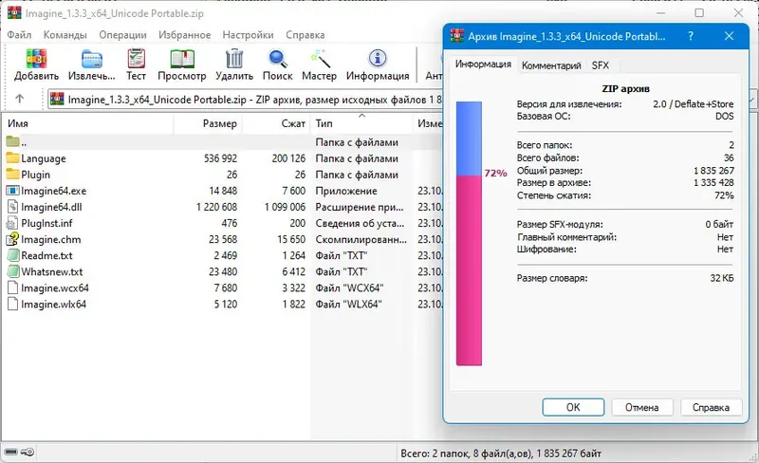Click the WinRAR icon in title bar
759x463 pixels.
coord(14,12)
